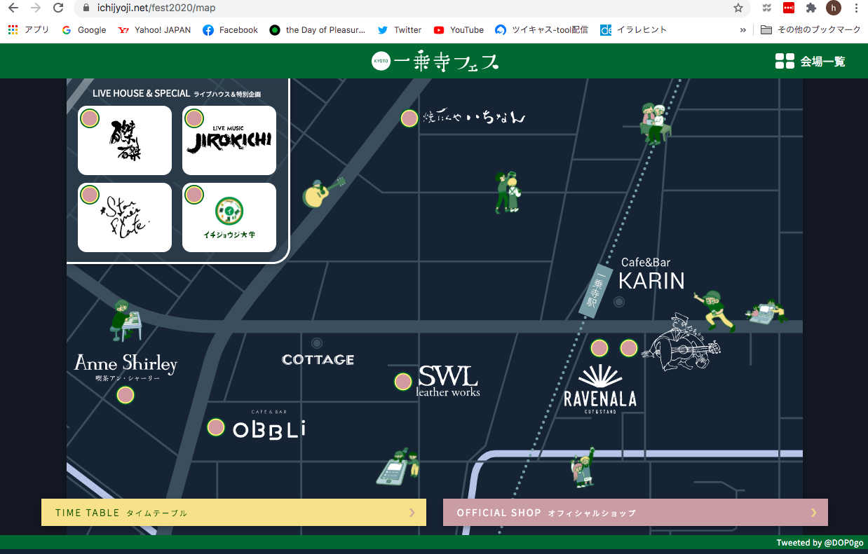Click the pink marker next to いちなん
Image resolution: width=868 pixels, height=554 pixels.
(409, 118)
